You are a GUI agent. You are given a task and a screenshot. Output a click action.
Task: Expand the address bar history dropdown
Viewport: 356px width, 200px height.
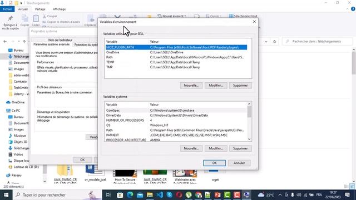point(266,42)
